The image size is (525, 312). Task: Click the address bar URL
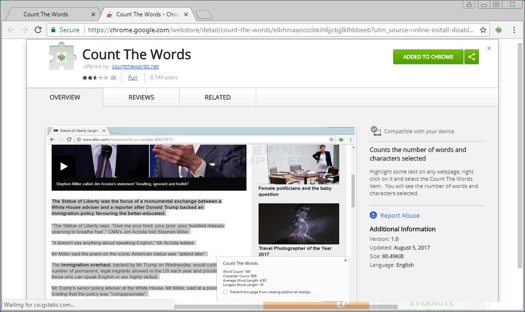pyautogui.click(x=281, y=30)
